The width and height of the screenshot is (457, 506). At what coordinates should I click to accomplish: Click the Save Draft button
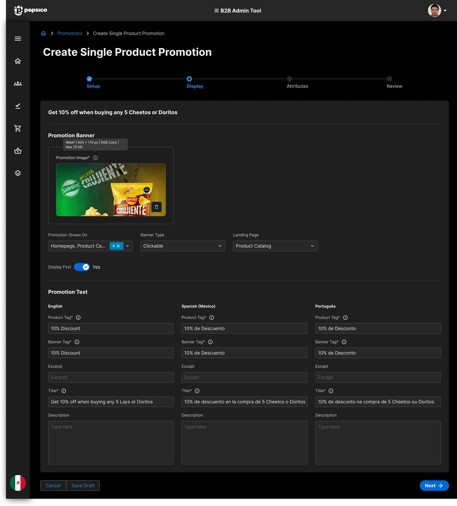[83, 486]
